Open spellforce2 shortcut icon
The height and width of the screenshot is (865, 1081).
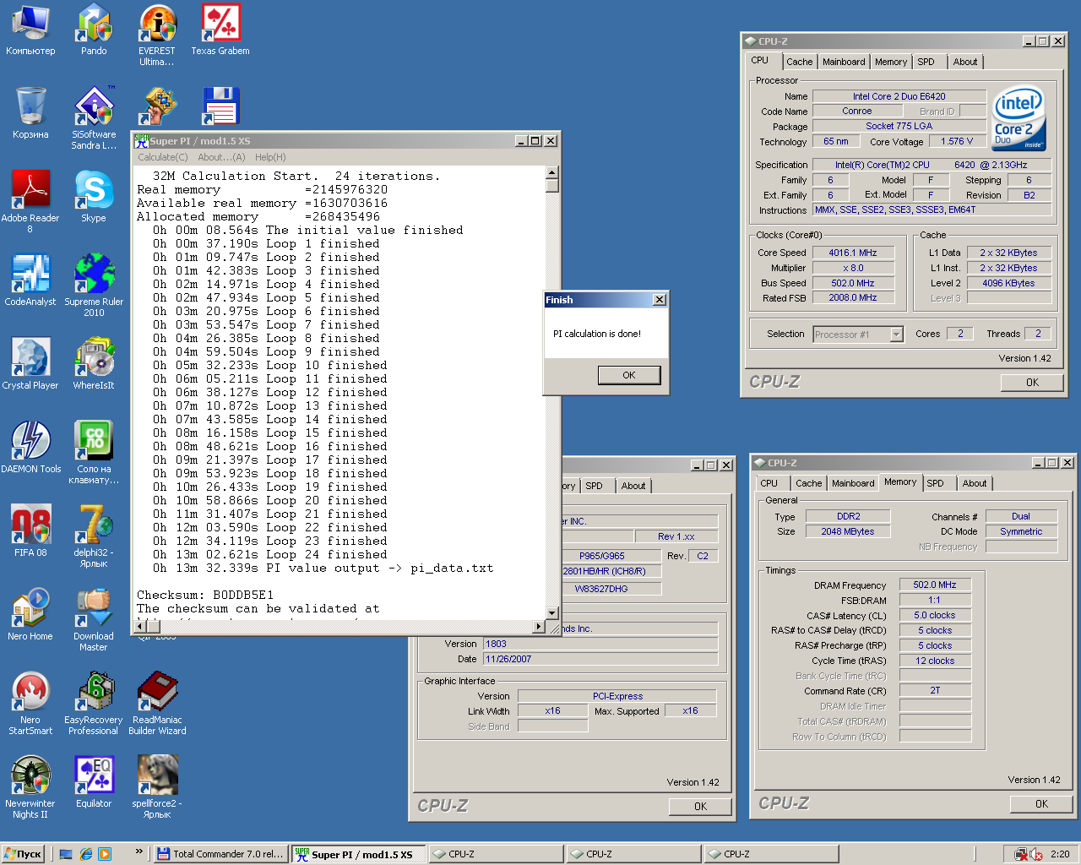[x=157, y=787]
